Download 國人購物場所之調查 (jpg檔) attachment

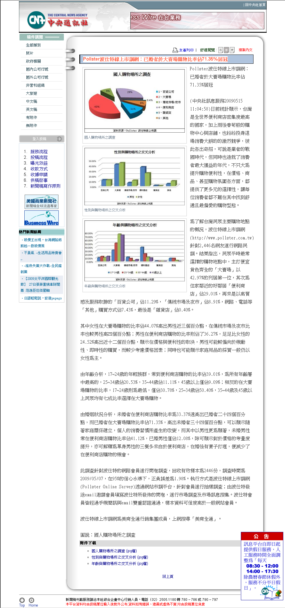pyautogui.click(x=114, y=551)
